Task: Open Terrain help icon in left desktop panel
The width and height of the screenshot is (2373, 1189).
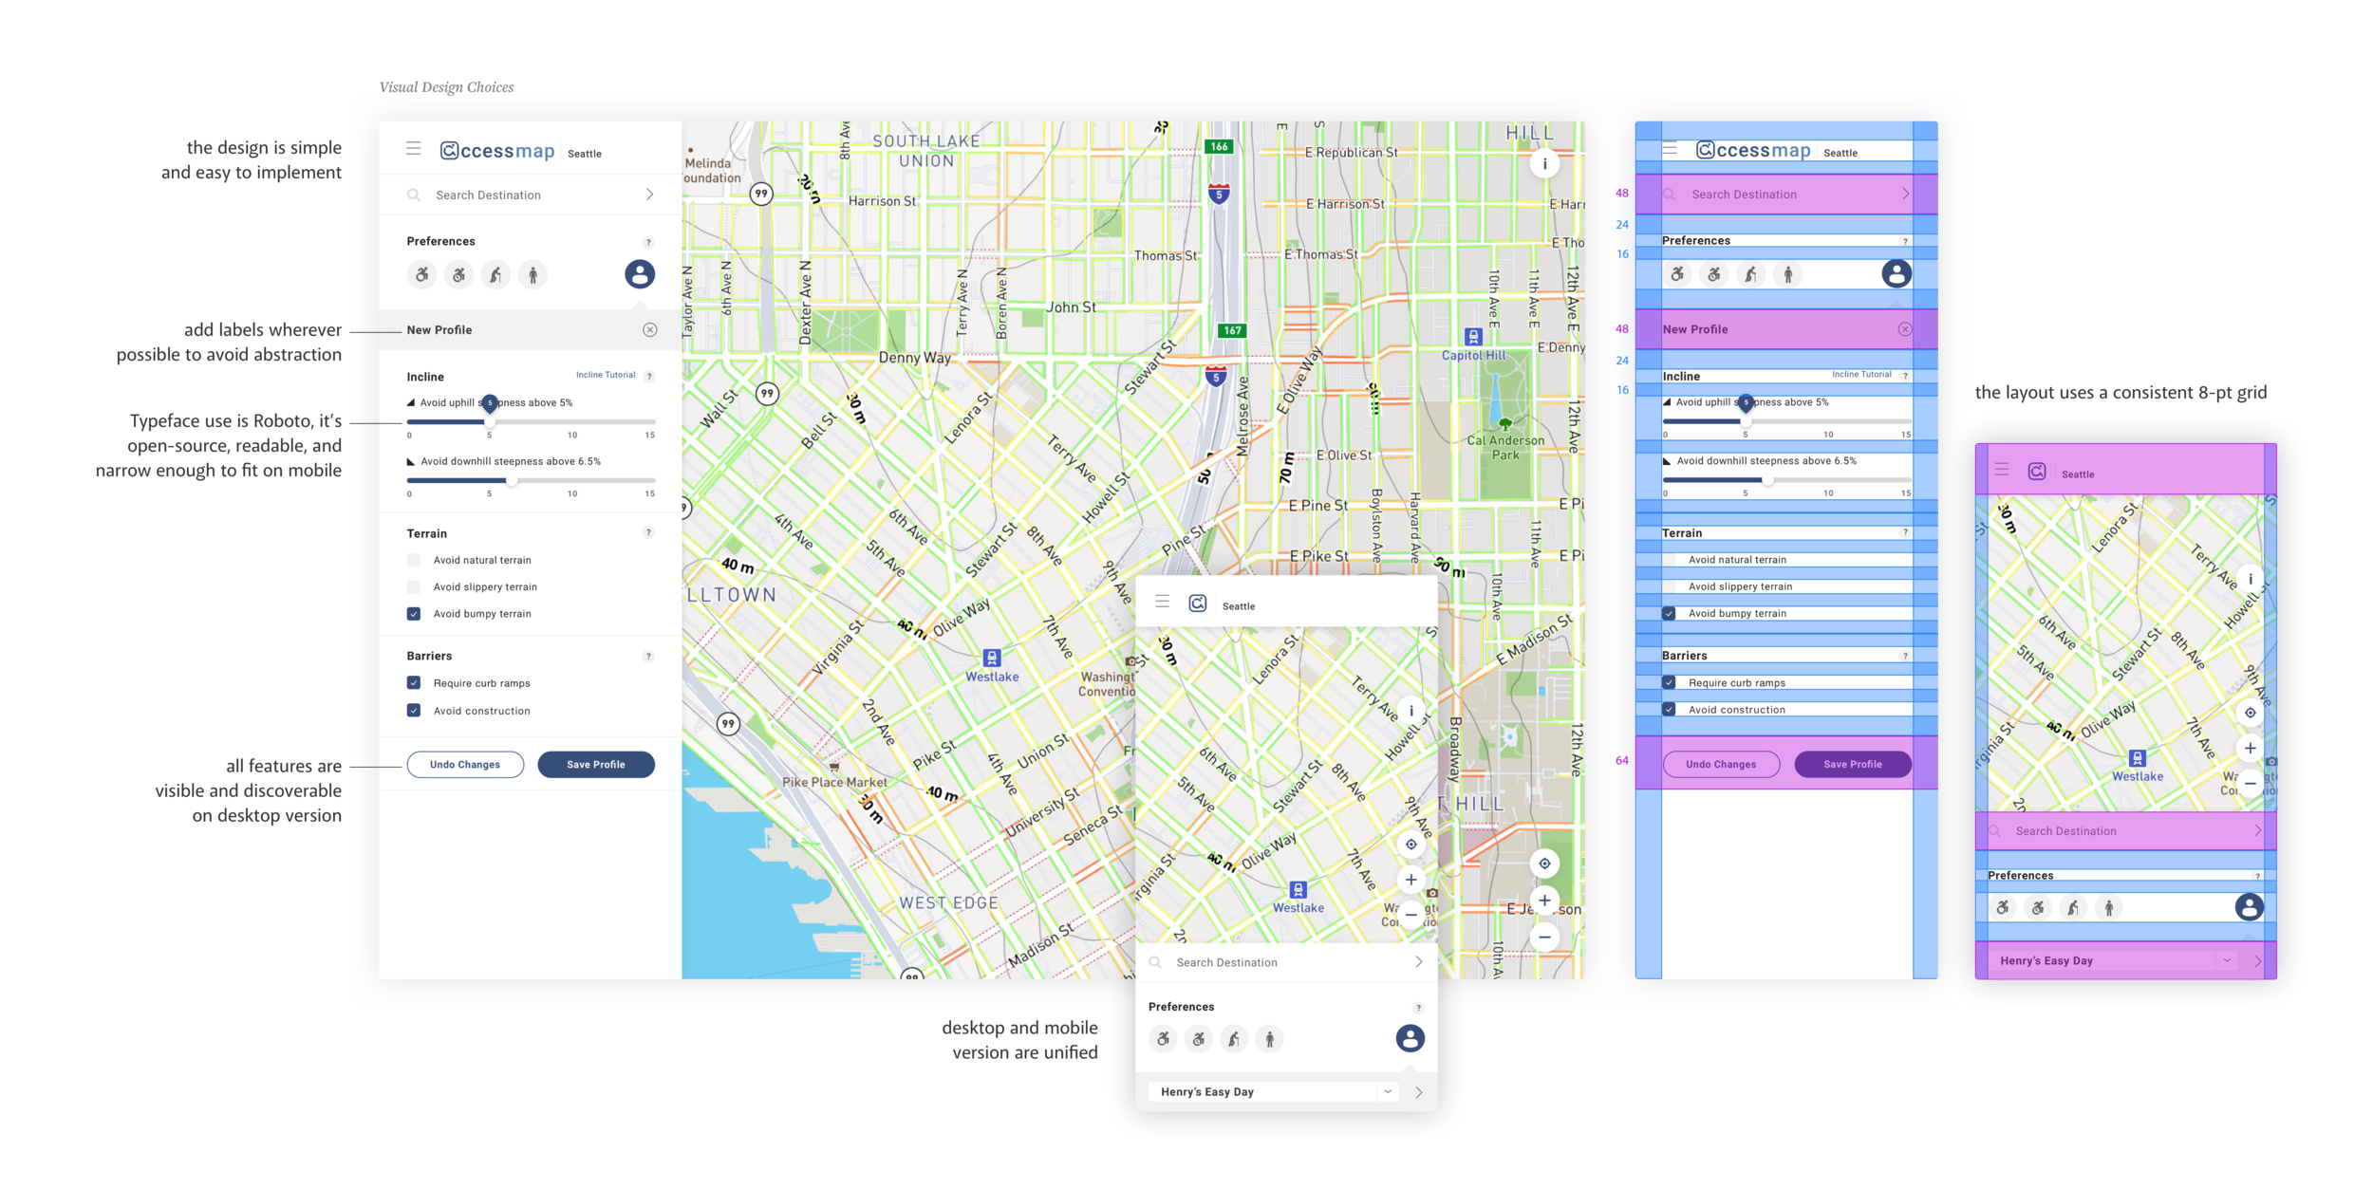Action: 649,533
